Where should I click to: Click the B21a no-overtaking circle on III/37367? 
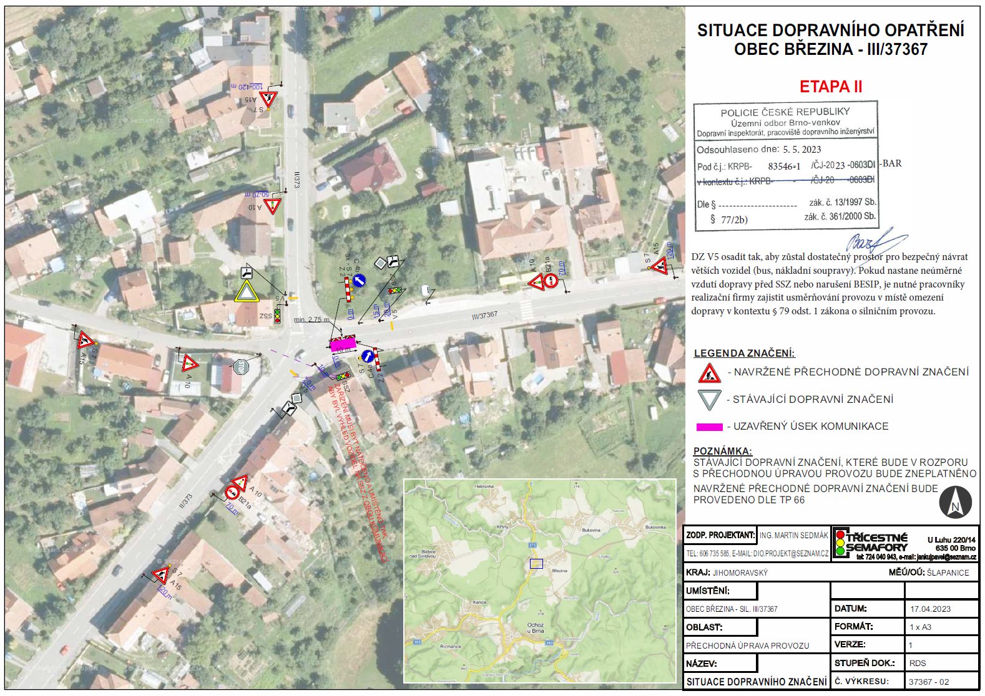pos(551,281)
